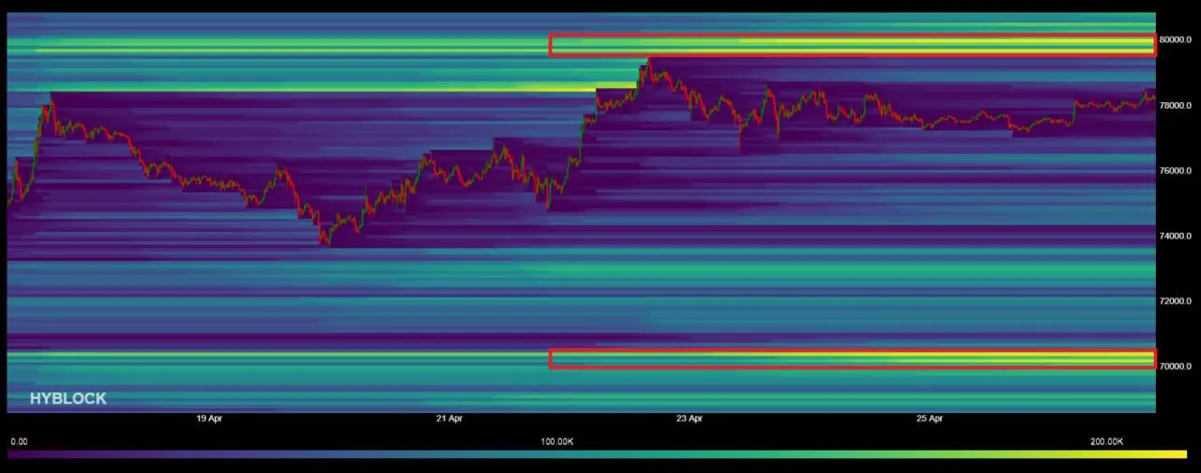Click the 78000.0 price axis label

(1176, 105)
